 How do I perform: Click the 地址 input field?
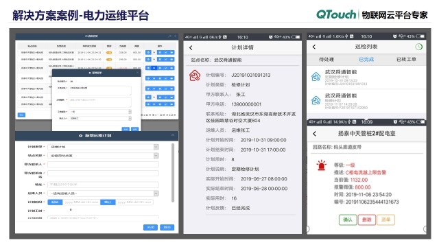(103, 185)
